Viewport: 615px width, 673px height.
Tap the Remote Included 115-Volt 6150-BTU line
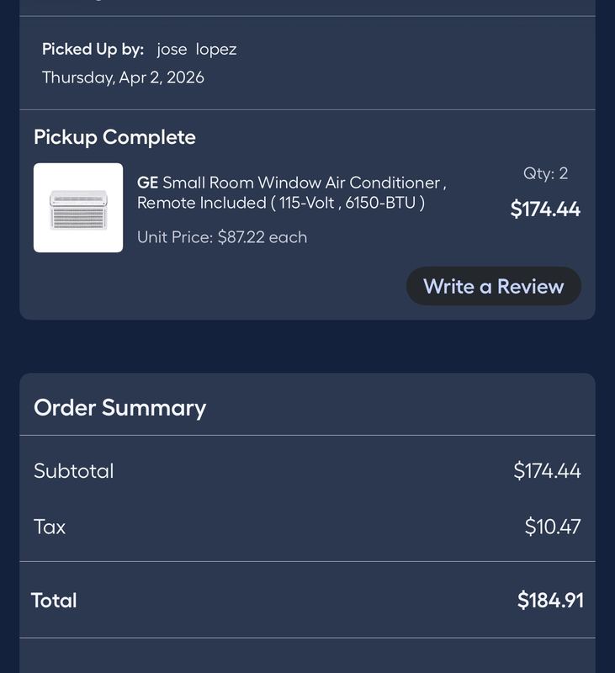[281, 203]
